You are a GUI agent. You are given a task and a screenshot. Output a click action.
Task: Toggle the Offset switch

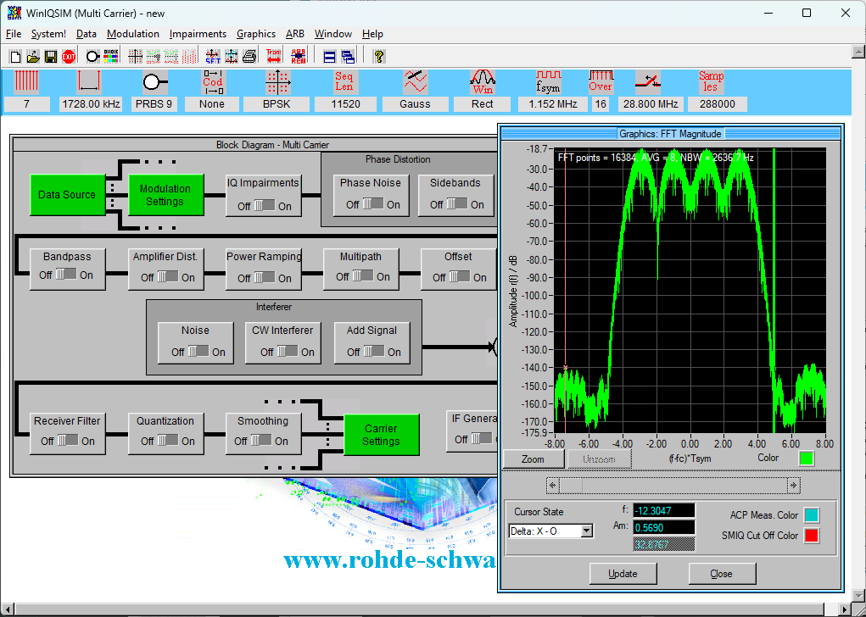[460, 276]
